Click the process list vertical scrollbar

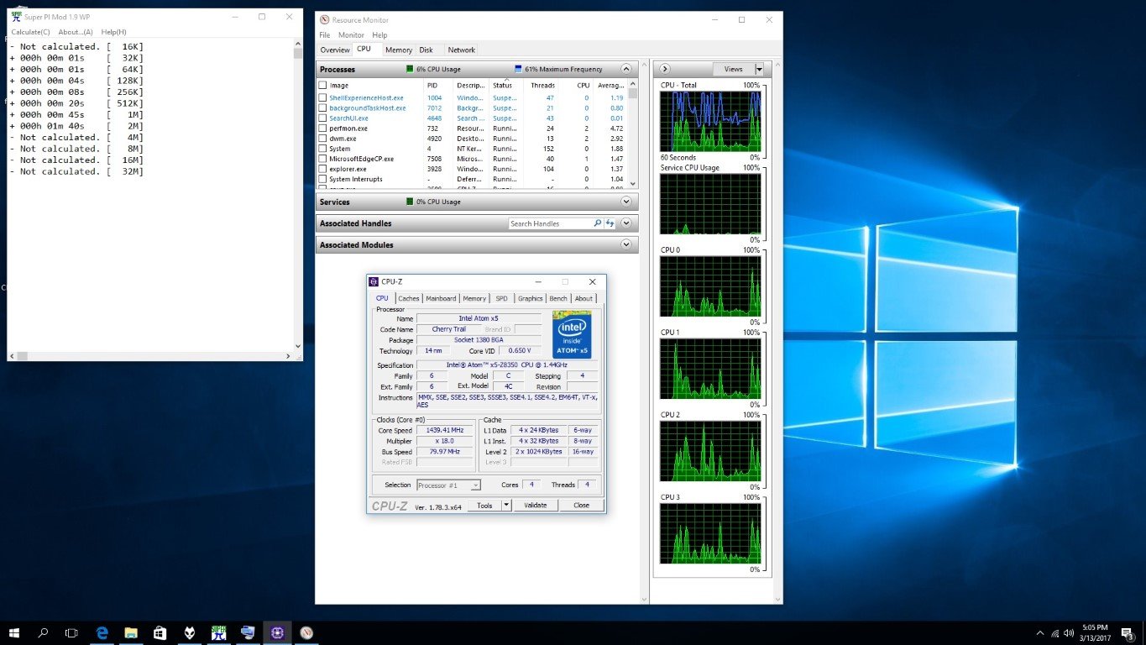633,134
